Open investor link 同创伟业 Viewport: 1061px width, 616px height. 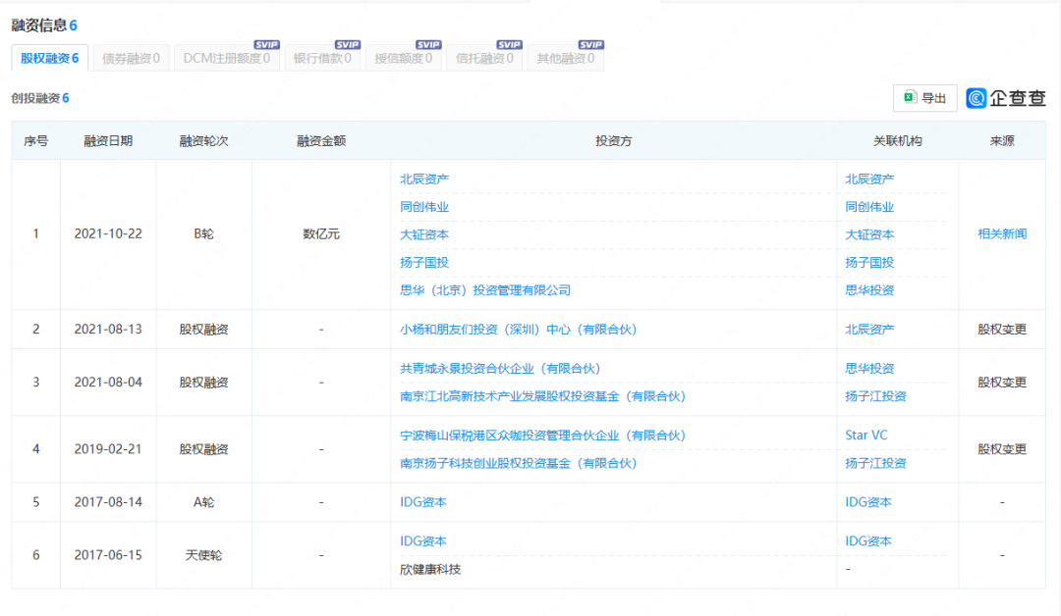tap(424, 207)
